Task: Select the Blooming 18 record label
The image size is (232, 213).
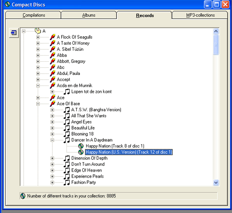Action: click(82, 134)
